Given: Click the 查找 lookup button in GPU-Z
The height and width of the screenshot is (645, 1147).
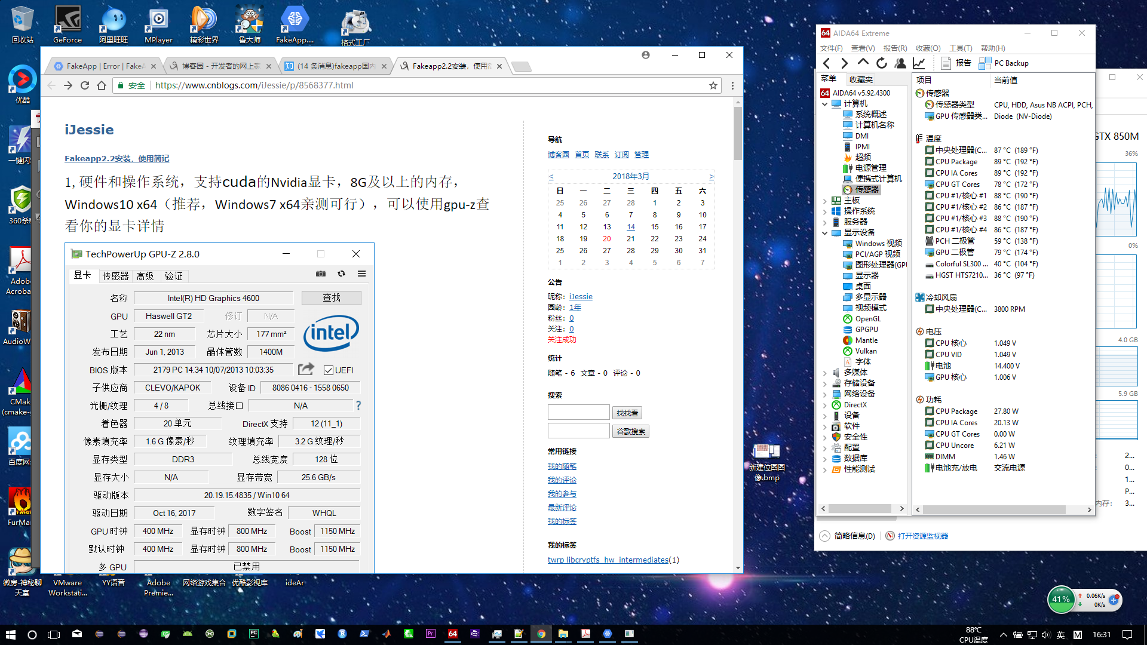Looking at the screenshot, I should point(331,297).
